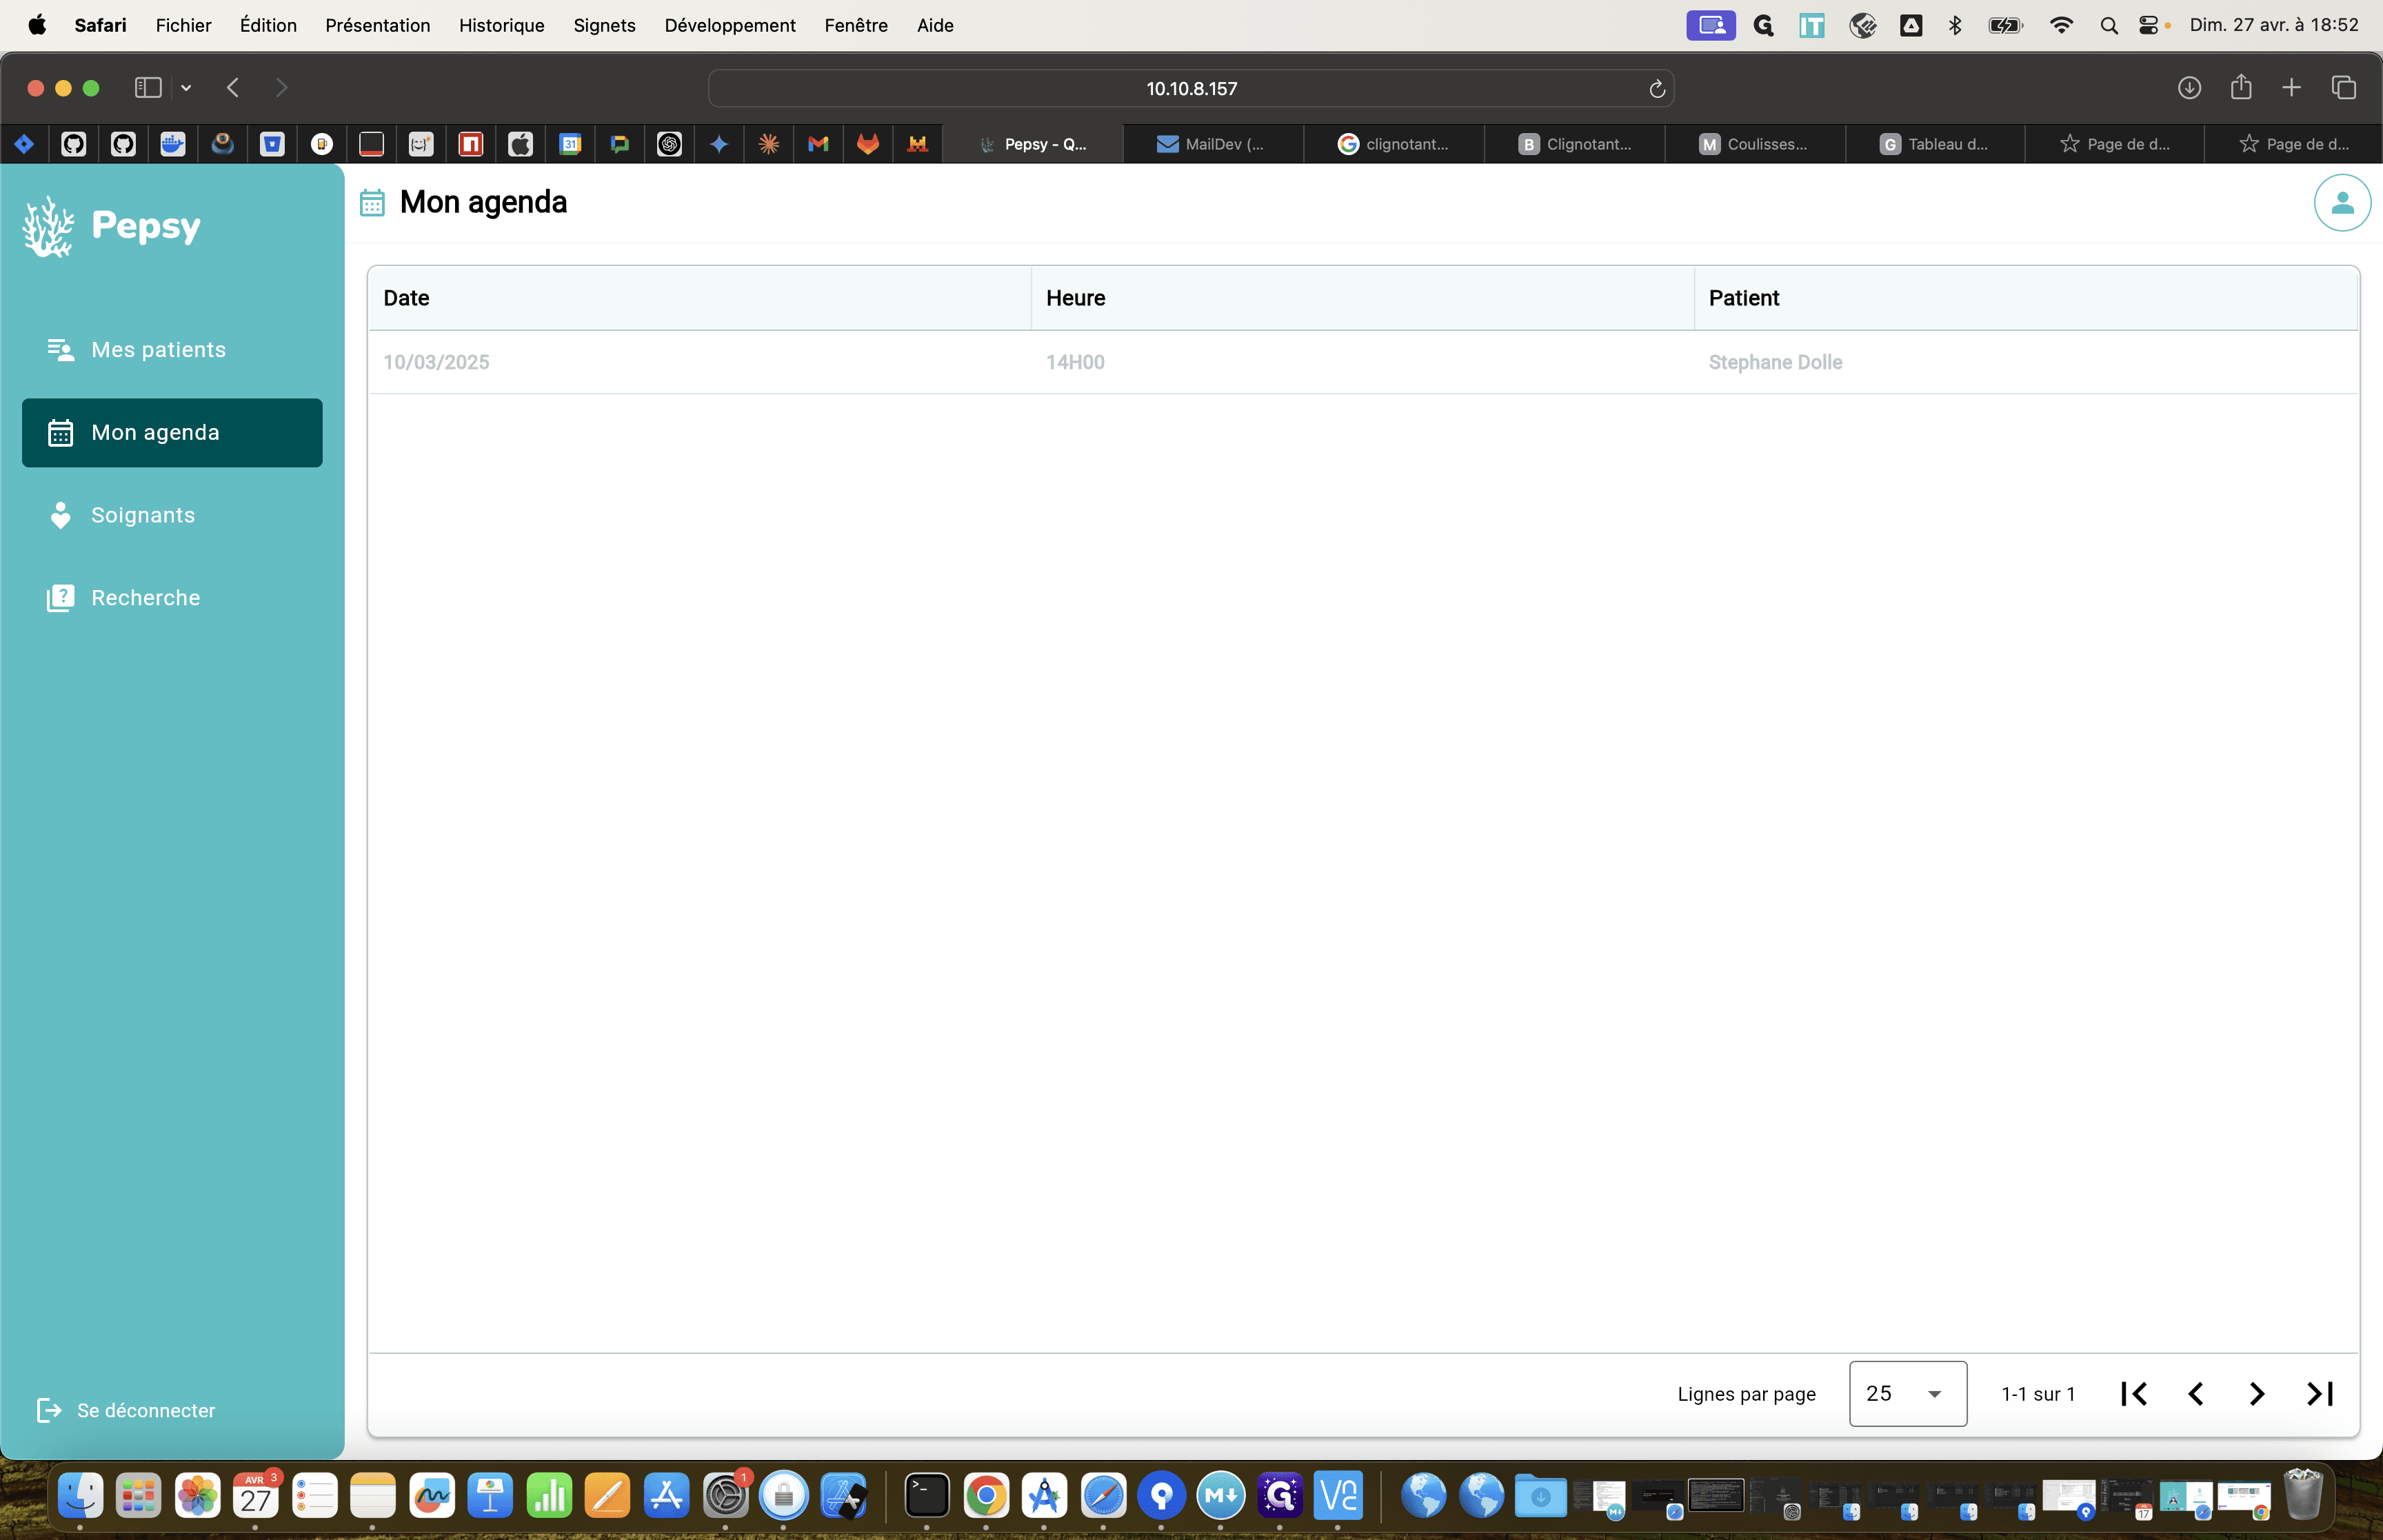
Task: Open the pinned Docker tab
Action: (173, 144)
